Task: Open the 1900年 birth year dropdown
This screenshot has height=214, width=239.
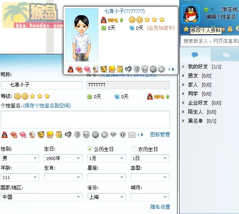Action: 63,158
